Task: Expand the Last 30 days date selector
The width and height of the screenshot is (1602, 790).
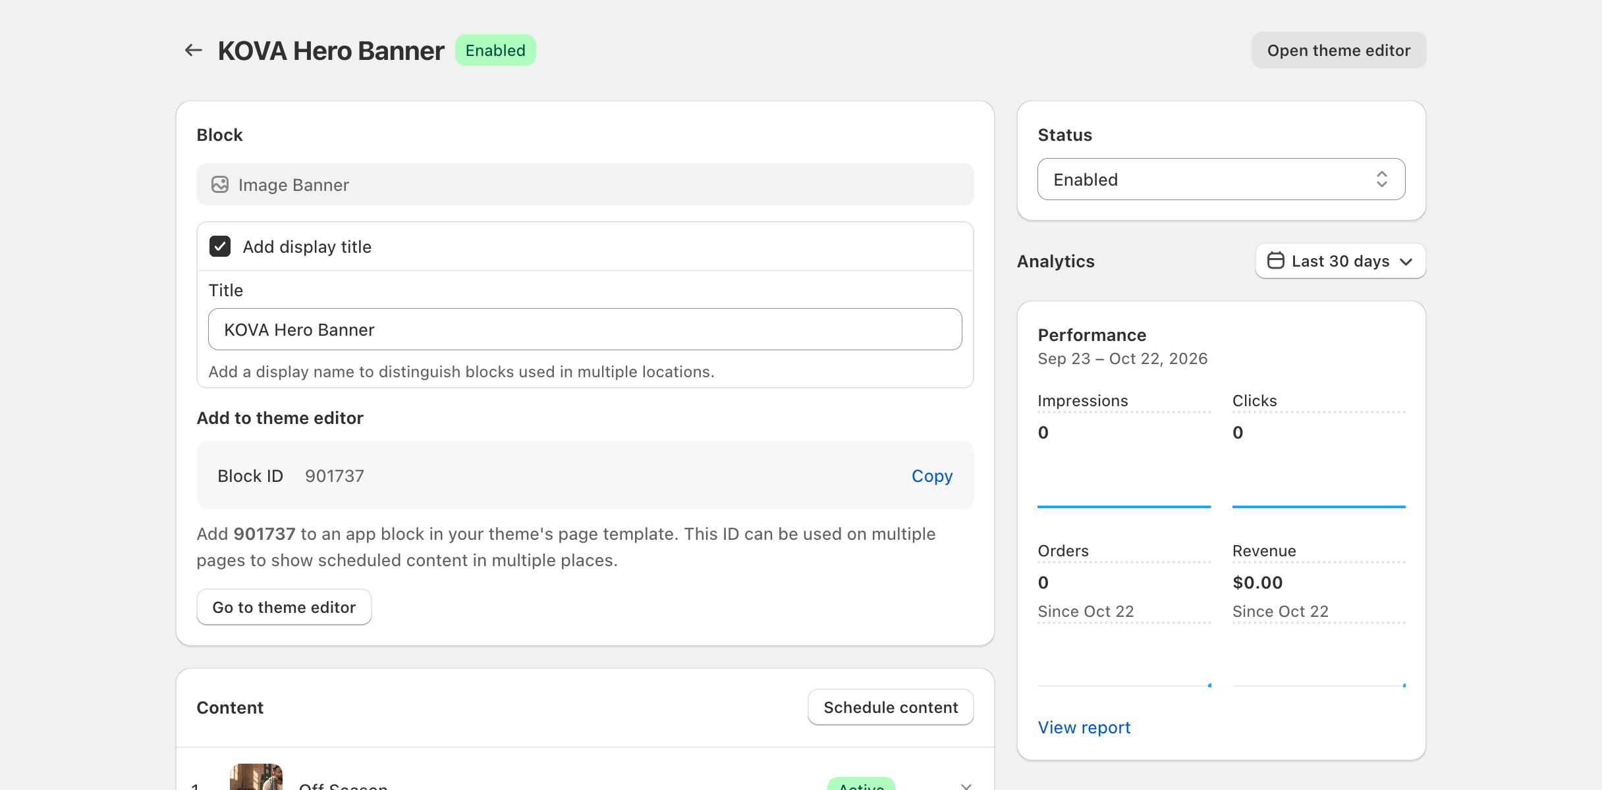Action: [1340, 261]
